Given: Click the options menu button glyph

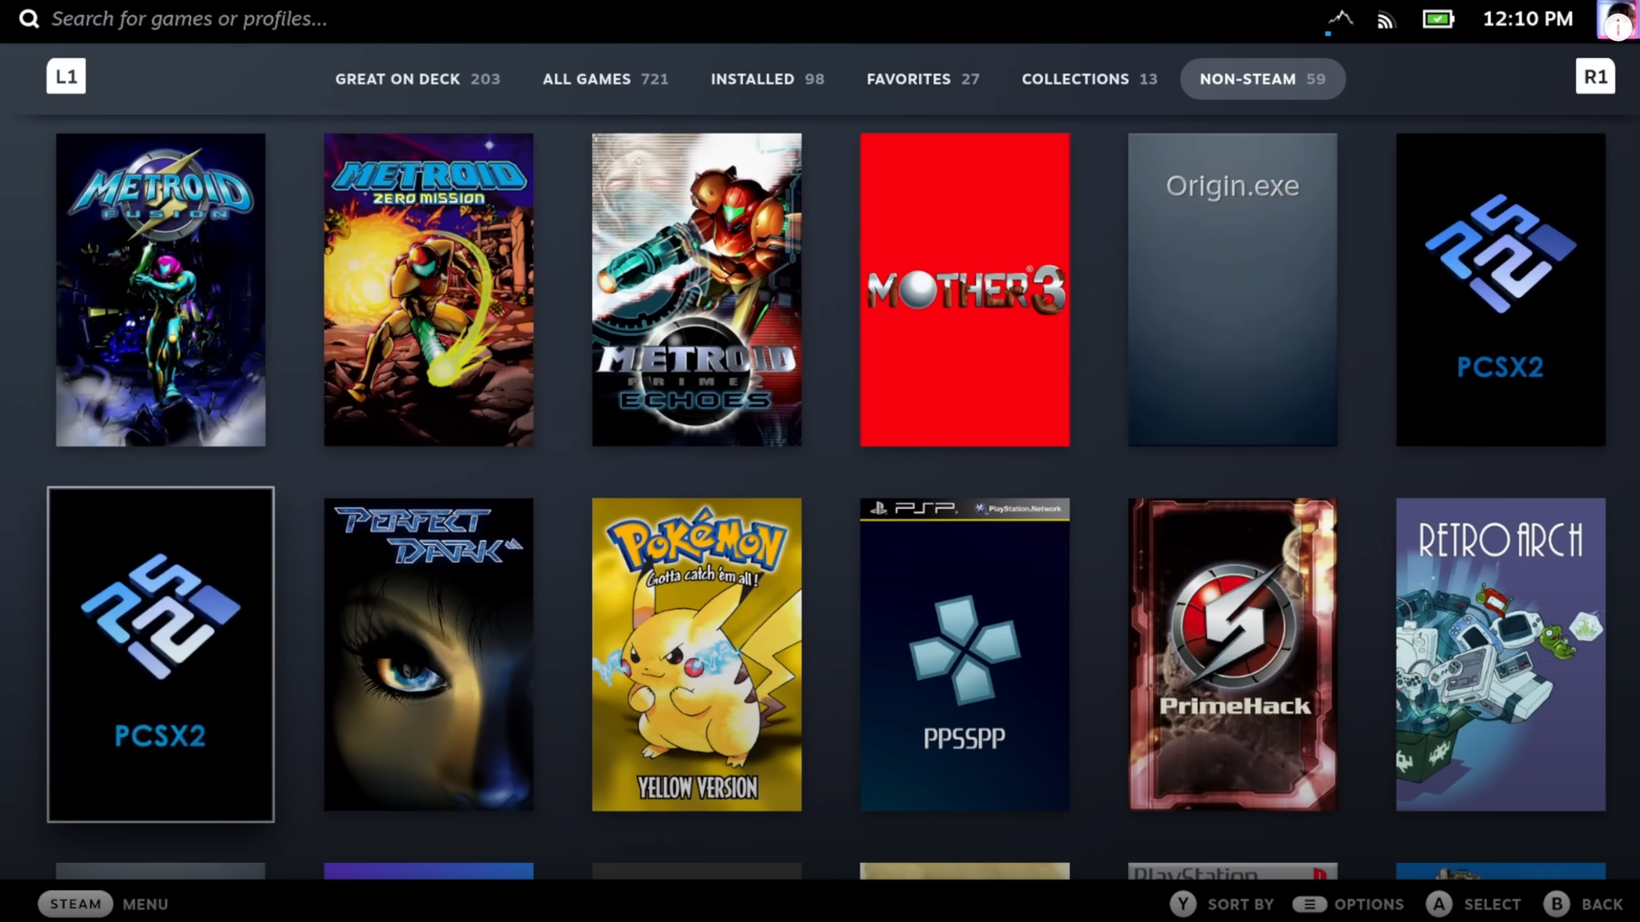Looking at the screenshot, I should pos(1310,904).
